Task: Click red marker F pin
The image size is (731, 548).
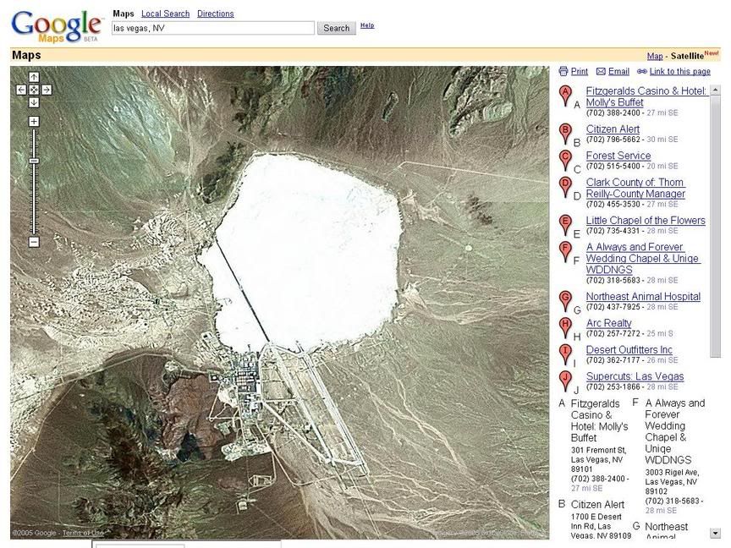Action: click(x=565, y=252)
